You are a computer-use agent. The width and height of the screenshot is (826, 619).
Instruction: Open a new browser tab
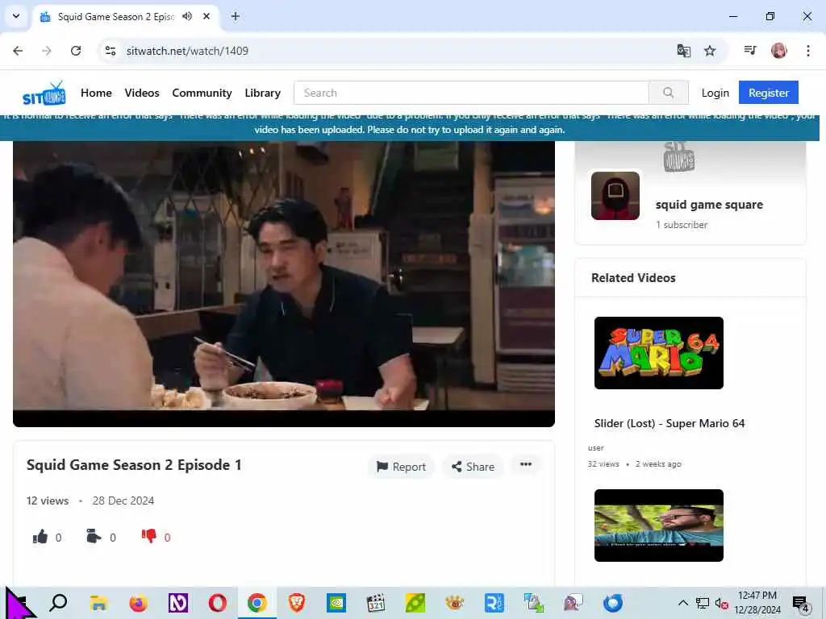236,16
